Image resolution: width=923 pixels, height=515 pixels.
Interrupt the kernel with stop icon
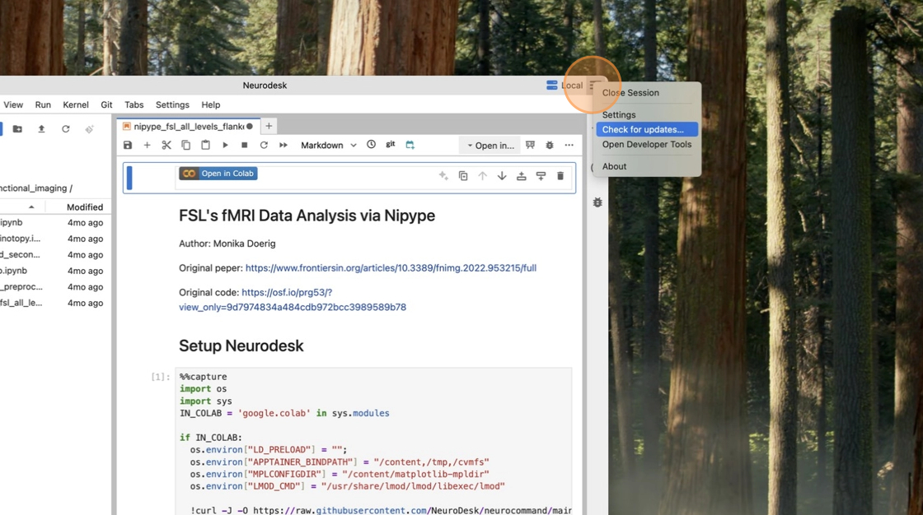(x=244, y=146)
